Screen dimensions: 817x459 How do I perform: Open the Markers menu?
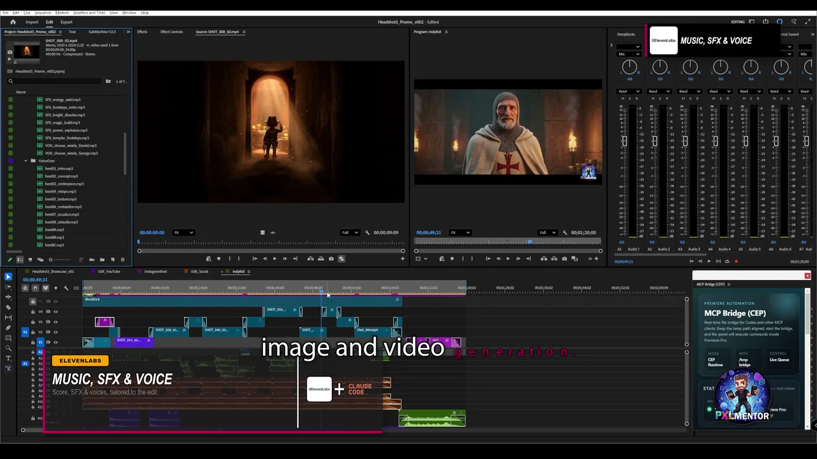pyautogui.click(x=62, y=13)
